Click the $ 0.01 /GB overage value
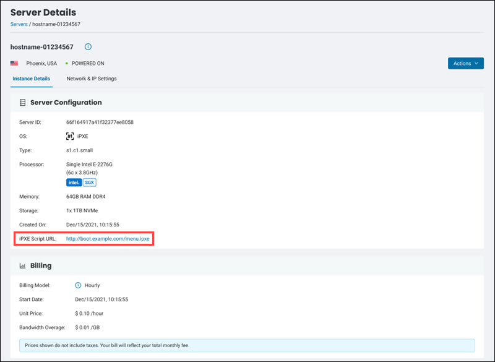Image resolution: width=495 pixels, height=362 pixels. [x=87, y=327]
